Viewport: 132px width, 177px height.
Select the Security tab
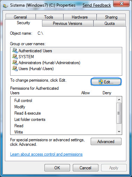tap(23, 23)
